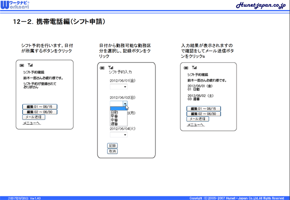290x200 pixels.
Task: Choose 早番 in the shift list
Action: [x=114, y=116]
